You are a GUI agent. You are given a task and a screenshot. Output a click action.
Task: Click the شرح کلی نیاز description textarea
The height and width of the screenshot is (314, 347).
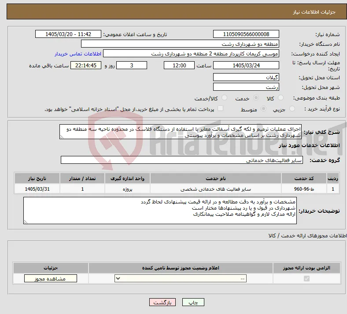click(181, 132)
